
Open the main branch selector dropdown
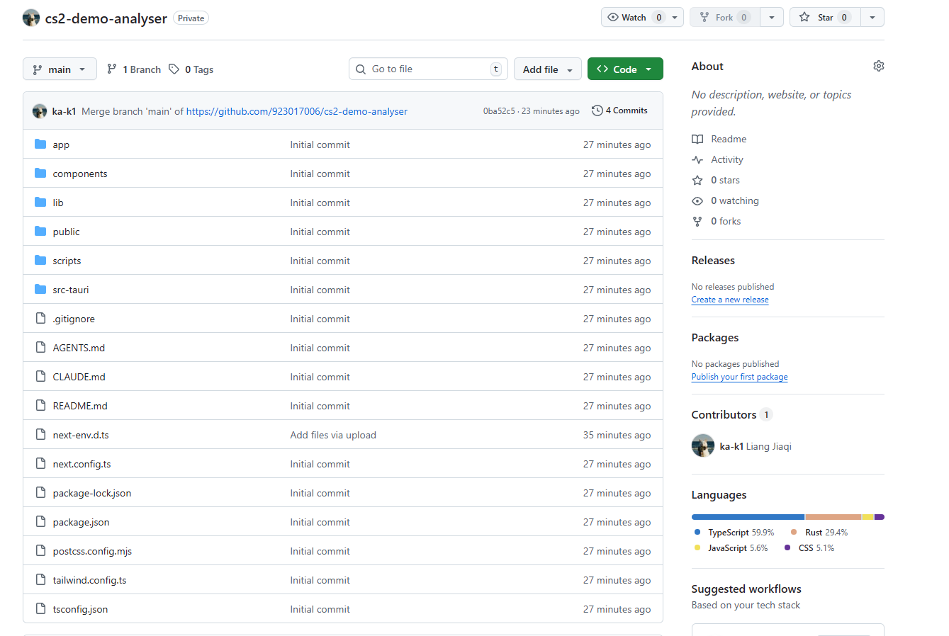pos(60,69)
